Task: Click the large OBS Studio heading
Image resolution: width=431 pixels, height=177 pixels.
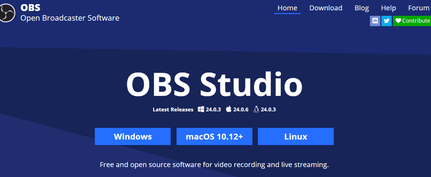Action: click(214, 85)
